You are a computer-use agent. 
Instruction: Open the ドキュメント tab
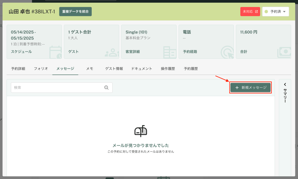(142, 68)
